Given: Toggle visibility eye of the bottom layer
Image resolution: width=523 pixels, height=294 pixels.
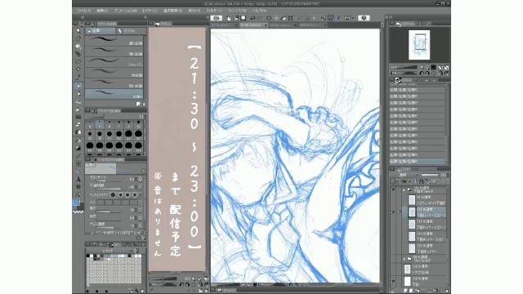Looking at the screenshot, I should pos(394,281).
